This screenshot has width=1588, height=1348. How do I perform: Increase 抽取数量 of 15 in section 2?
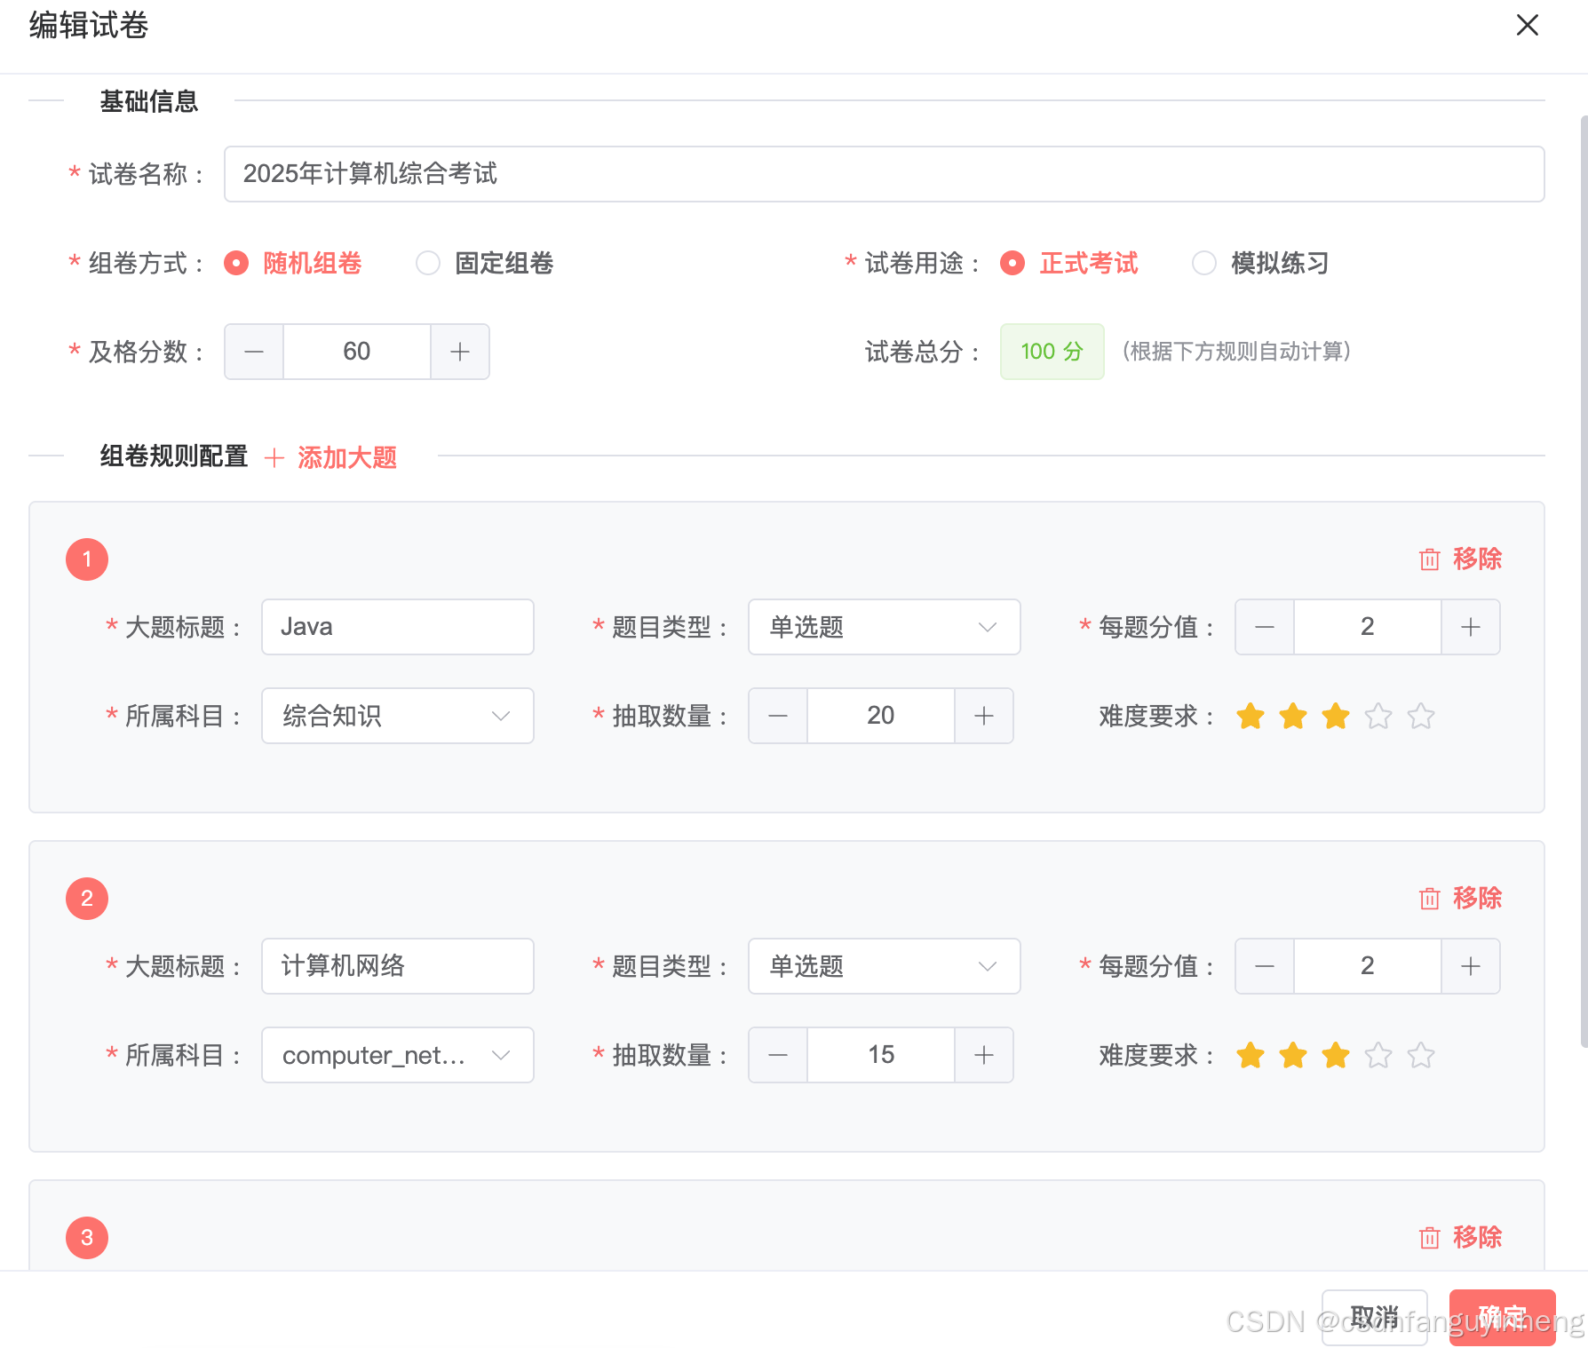tap(984, 1055)
